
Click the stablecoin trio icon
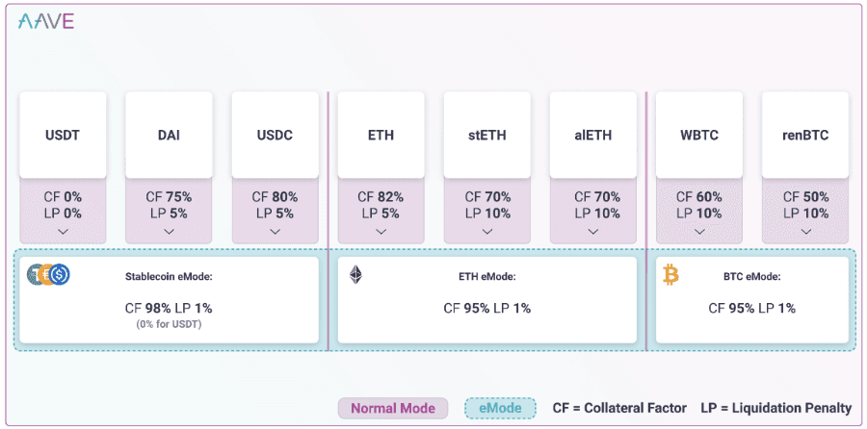(x=48, y=275)
